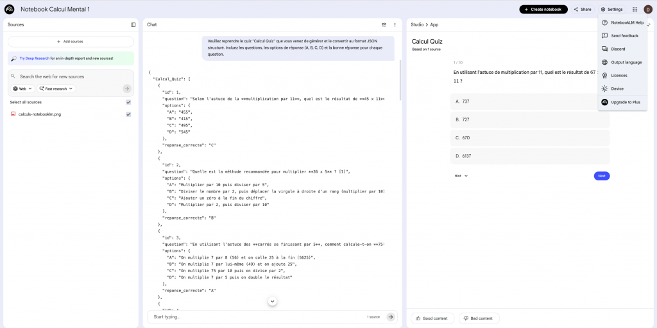Submit web source search arrow
The height and width of the screenshot is (328, 657).
click(x=127, y=89)
